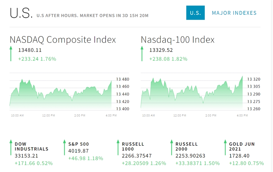Click the up arrow next to Russell 2000
The height and width of the screenshot is (172, 273).
[x=171, y=148]
